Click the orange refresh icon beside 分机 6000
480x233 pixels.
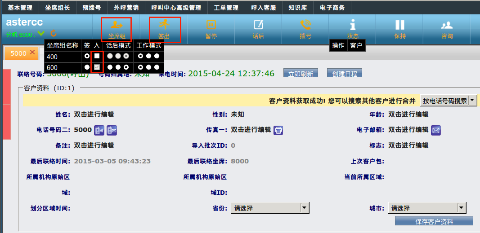pyautogui.click(x=54, y=34)
